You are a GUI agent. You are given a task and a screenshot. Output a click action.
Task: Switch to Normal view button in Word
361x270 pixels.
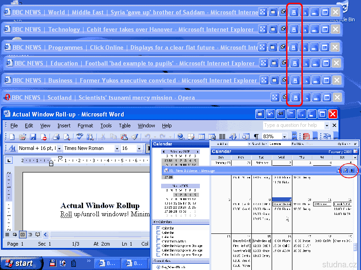click(x=7, y=235)
